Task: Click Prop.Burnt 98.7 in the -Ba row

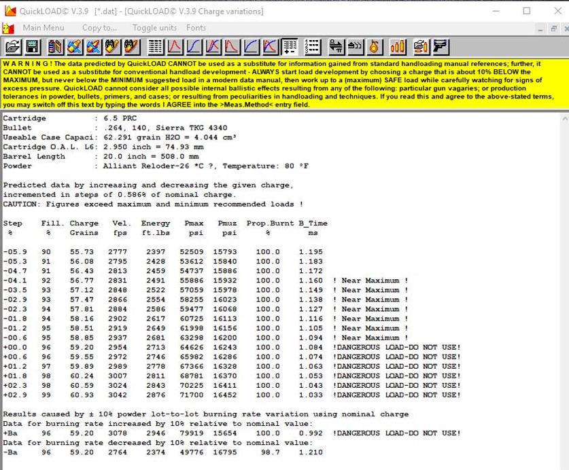Action: pos(271,452)
